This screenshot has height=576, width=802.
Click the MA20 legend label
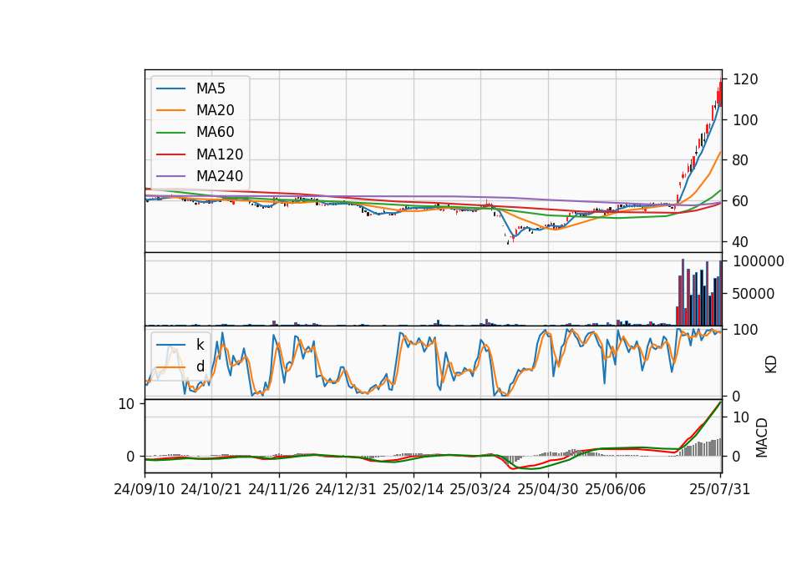[215, 110]
